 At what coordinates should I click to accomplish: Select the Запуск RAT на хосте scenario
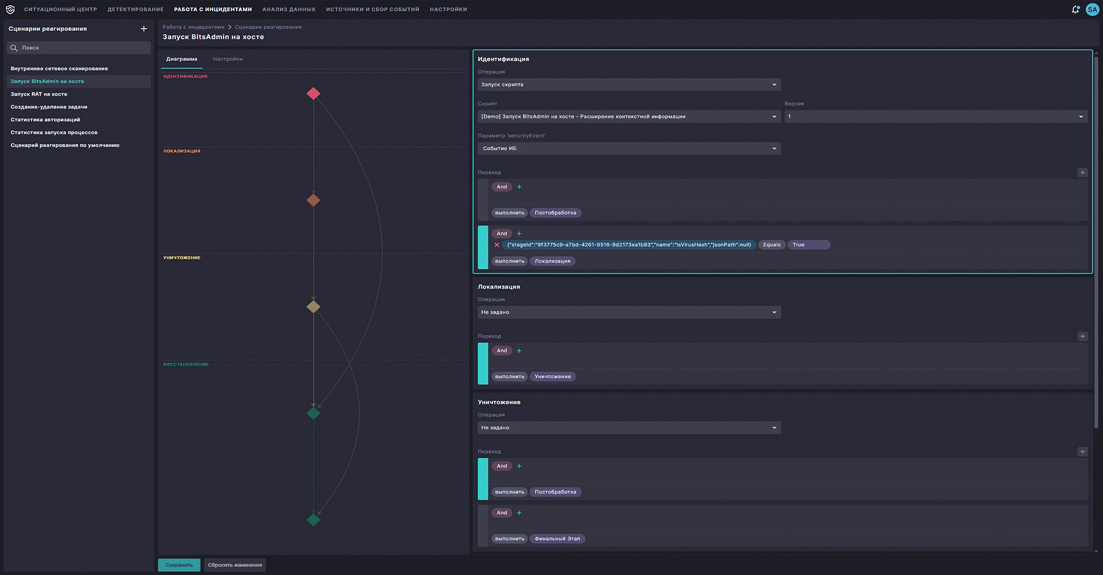39,94
